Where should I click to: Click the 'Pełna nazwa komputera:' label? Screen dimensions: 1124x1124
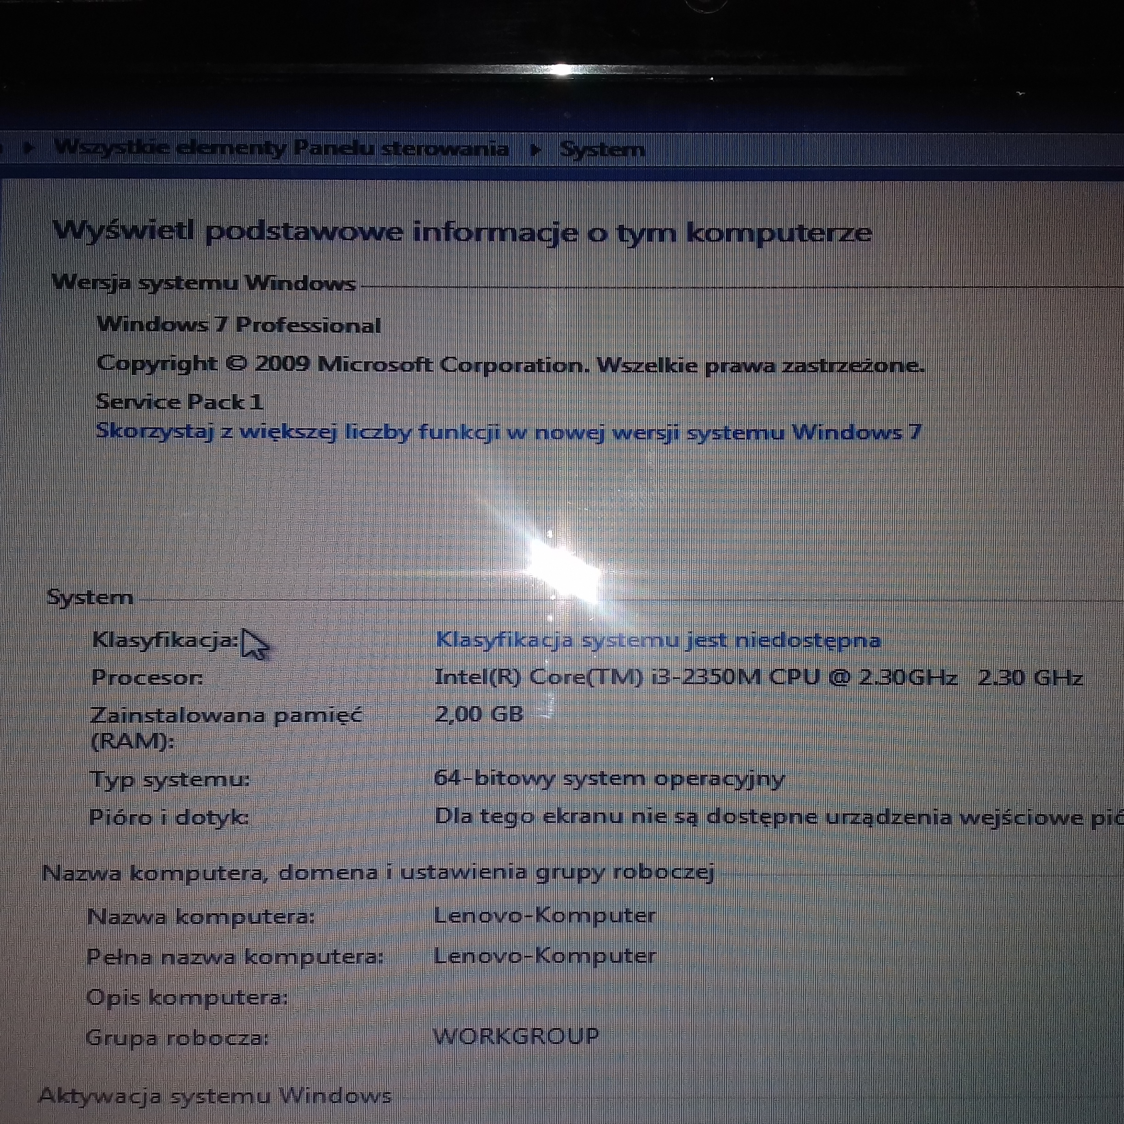pyautogui.click(x=235, y=957)
